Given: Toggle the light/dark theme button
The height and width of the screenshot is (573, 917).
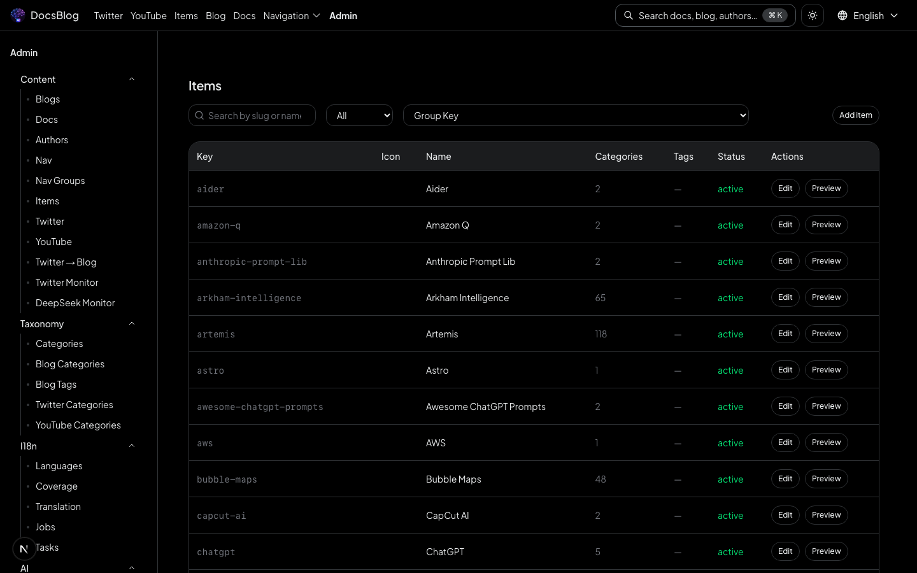Looking at the screenshot, I should 813,15.
